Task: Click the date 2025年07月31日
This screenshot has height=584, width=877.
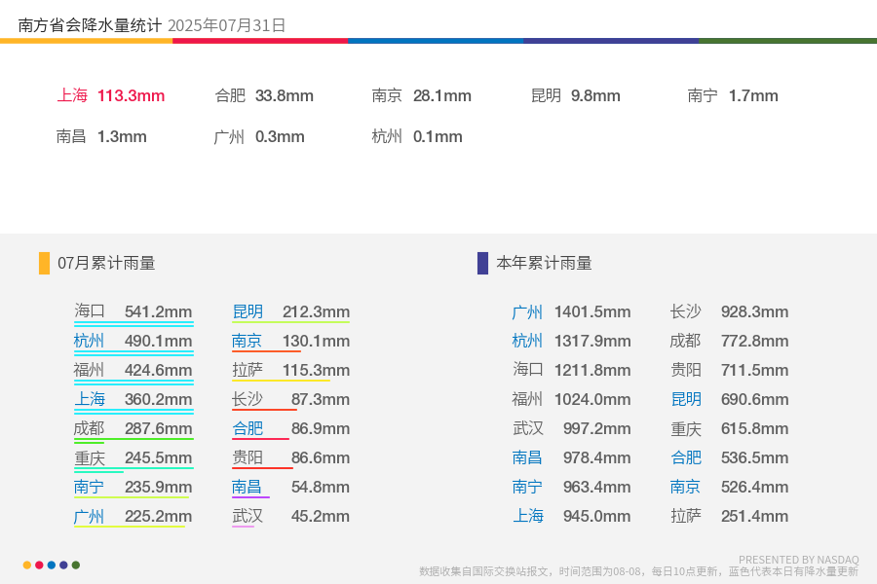Action: [226, 25]
